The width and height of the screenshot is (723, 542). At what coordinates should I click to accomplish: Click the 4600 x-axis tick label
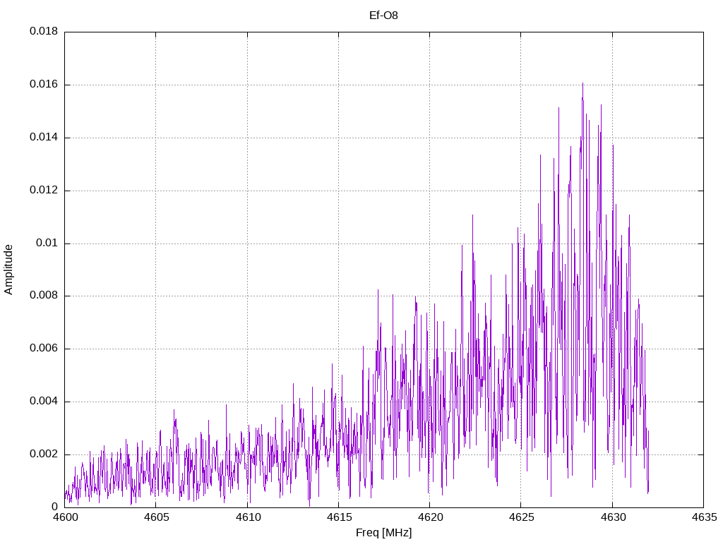[64, 517]
